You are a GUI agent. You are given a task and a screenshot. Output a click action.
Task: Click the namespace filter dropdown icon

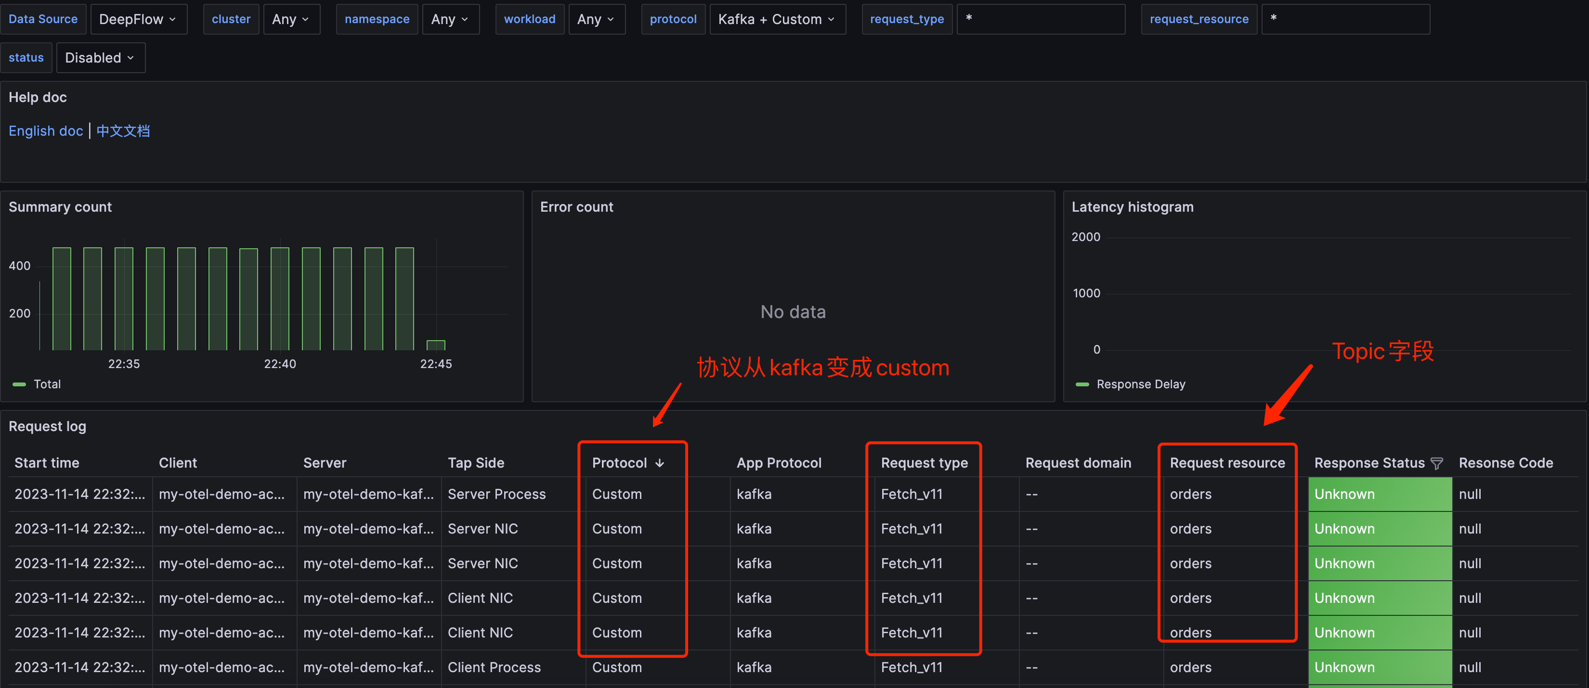click(x=466, y=18)
